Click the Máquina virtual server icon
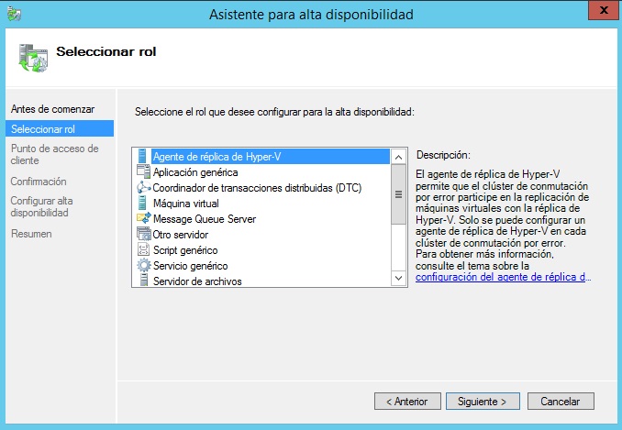This screenshot has width=622, height=430. coord(142,203)
